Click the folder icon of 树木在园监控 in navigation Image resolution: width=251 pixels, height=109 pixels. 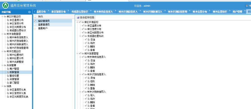coord(5,51)
